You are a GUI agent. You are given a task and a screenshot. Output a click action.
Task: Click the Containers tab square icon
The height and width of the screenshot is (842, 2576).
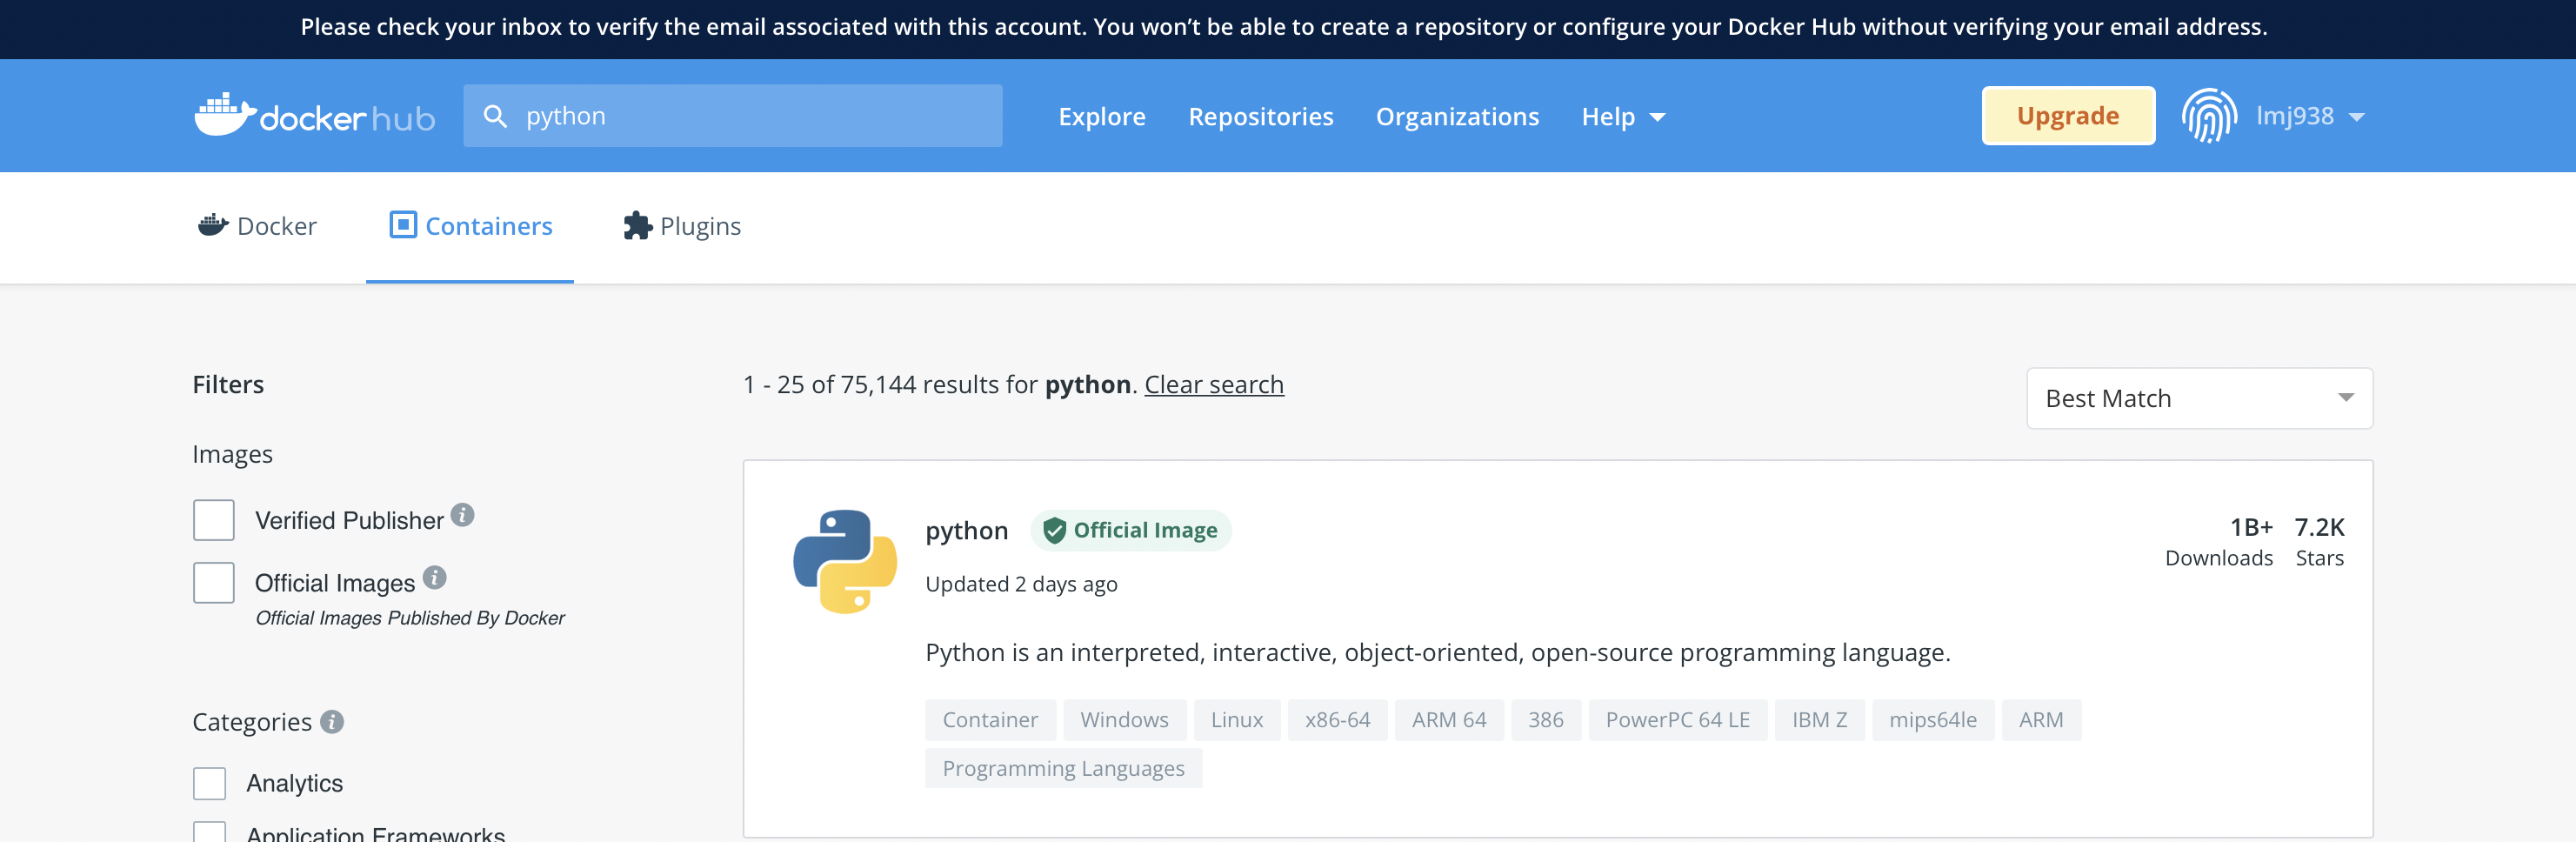[403, 224]
